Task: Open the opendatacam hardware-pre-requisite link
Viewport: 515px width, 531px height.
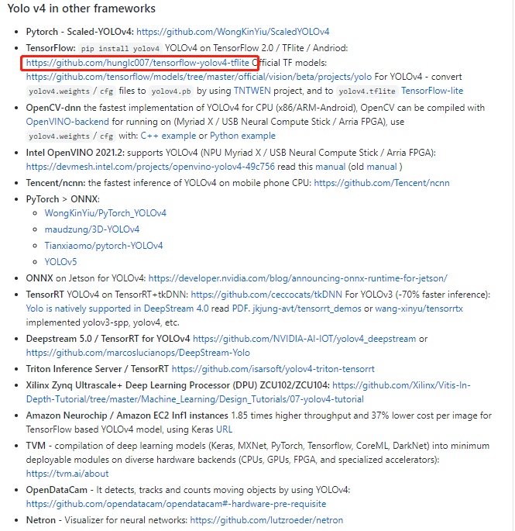Action: (176, 504)
